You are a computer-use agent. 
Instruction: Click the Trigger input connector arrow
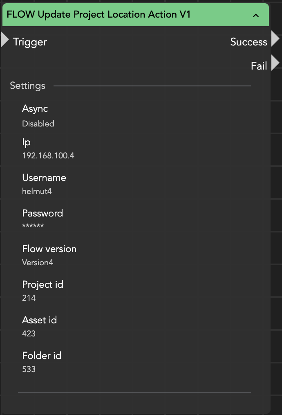tap(4, 40)
